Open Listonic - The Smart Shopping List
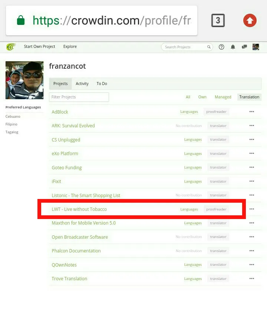The image size is (267, 333). pyautogui.click(x=86, y=195)
